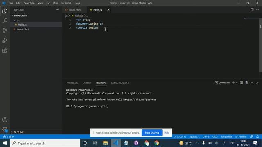Click the Windows taskbar search box
The height and width of the screenshot is (147, 262).
coord(45,143)
